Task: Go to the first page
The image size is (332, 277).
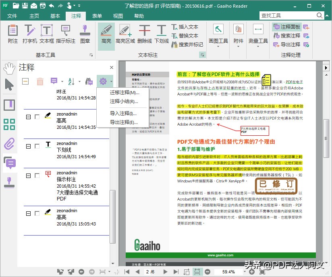Action: pos(127,272)
